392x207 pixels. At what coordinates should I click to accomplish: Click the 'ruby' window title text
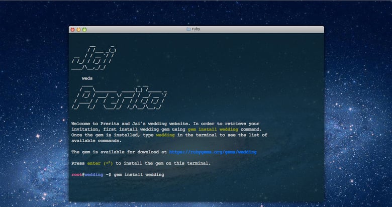coord(196,30)
